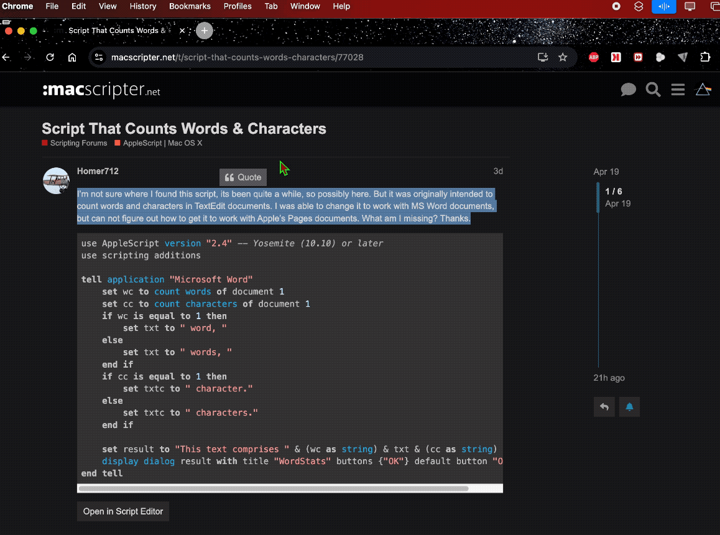The height and width of the screenshot is (535, 720).
Task: Open the Help menu
Action: (x=341, y=6)
